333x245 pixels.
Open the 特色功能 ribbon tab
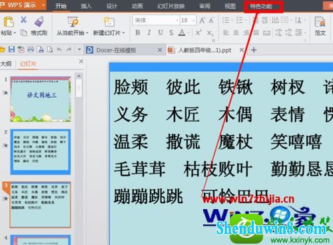261,6
